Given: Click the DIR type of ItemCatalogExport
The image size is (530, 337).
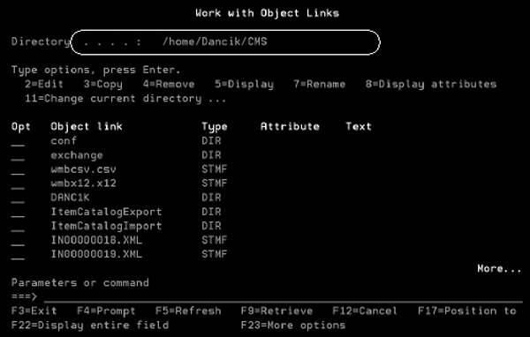Looking at the screenshot, I should point(211,212).
